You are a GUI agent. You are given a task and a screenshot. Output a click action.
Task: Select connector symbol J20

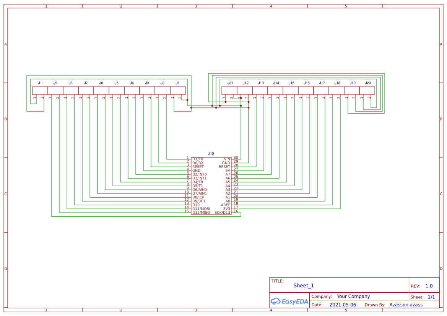367,90
